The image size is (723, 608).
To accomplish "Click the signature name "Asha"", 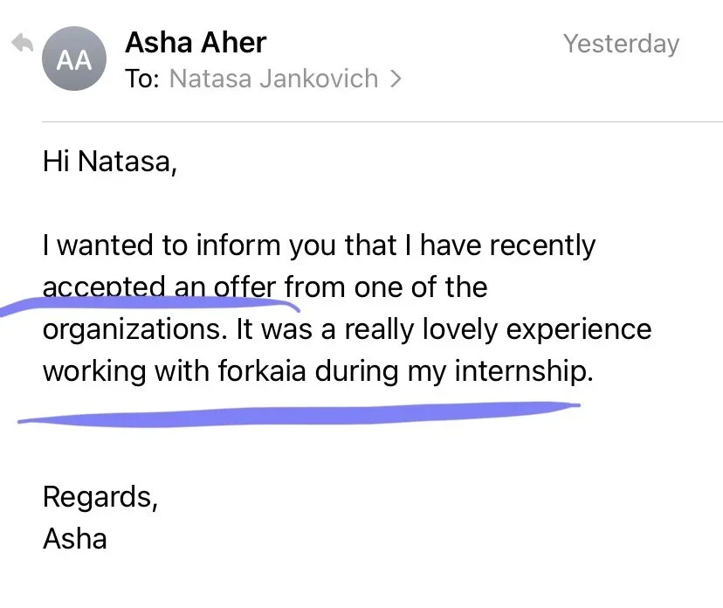I will 74,537.
